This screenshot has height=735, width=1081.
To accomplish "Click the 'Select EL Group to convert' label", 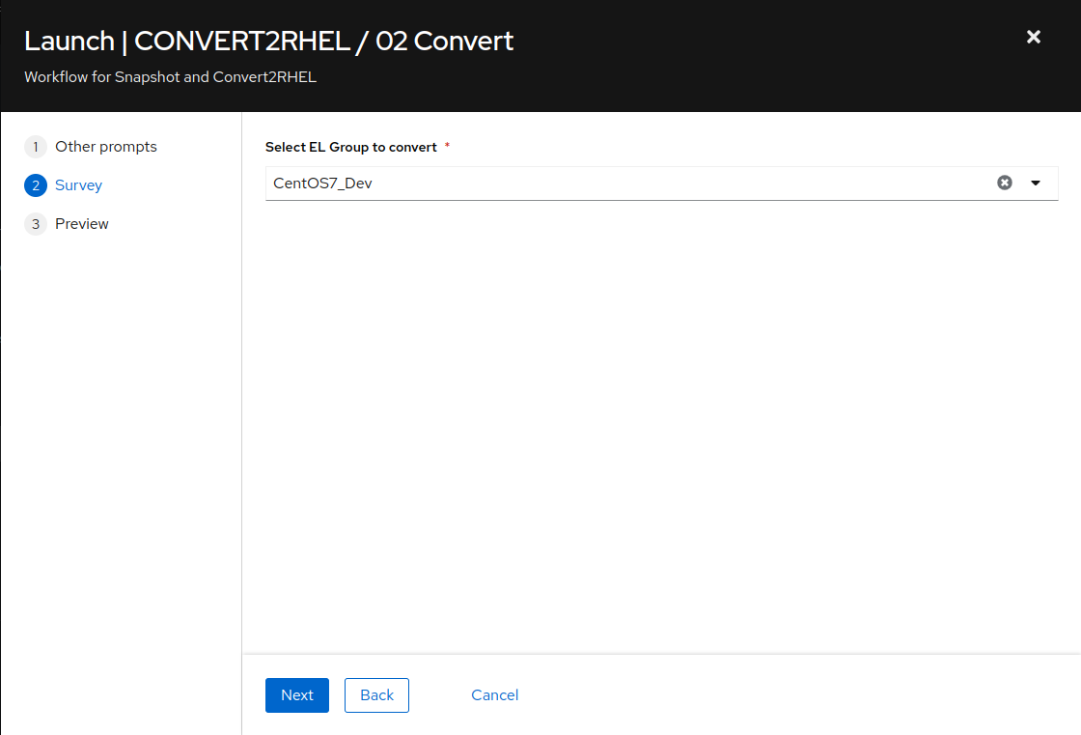I will 351,147.
